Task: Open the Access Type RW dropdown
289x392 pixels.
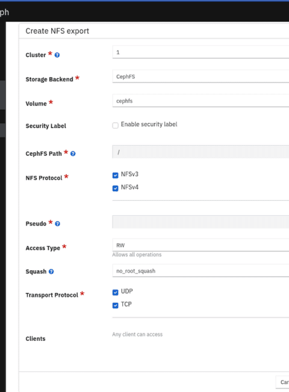Action: [x=200, y=245]
